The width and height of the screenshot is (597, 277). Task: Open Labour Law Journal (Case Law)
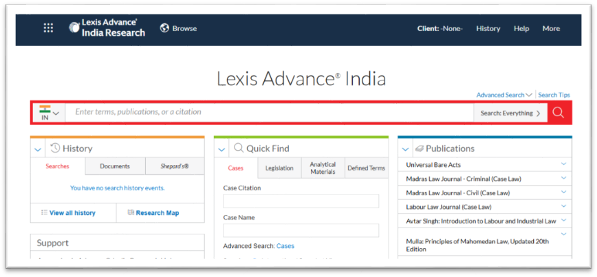point(448,207)
